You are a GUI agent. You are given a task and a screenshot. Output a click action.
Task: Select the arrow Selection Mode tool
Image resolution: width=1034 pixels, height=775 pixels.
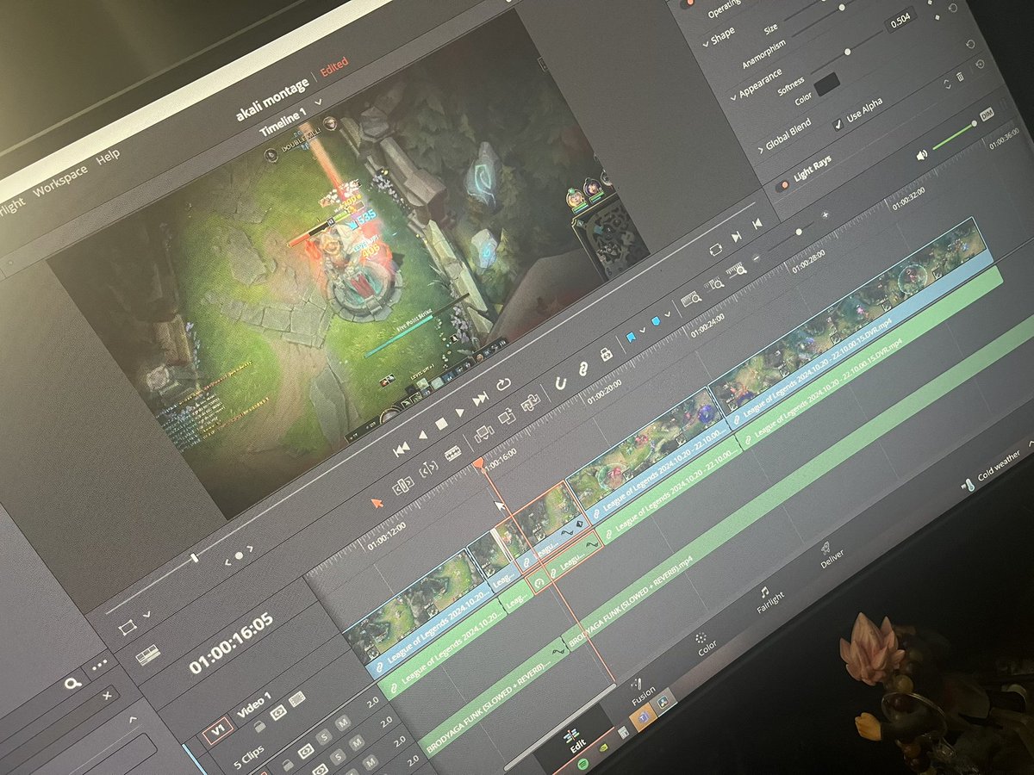point(377,503)
